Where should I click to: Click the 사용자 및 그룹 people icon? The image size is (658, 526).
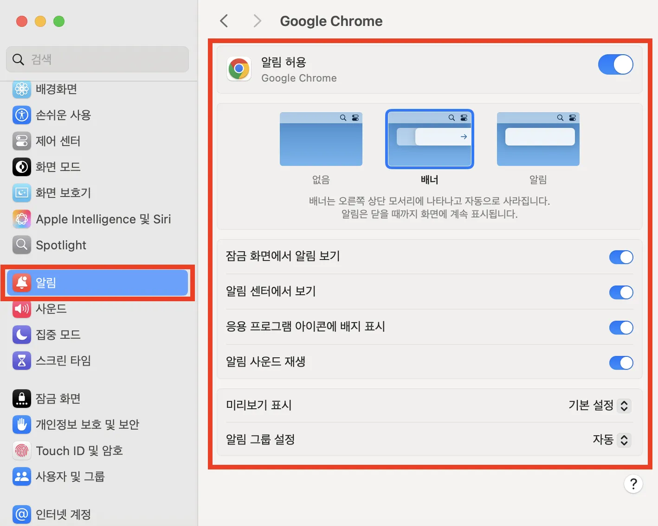22,476
